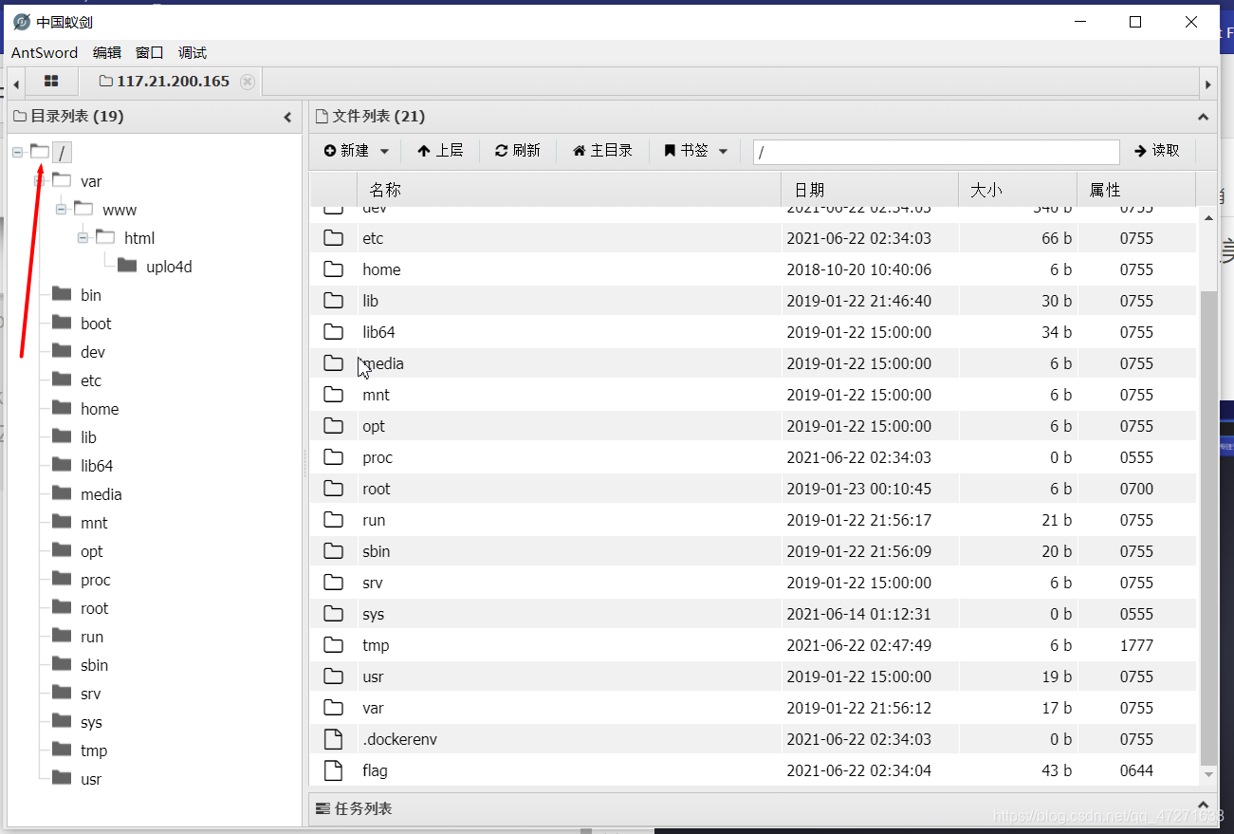1234x834 pixels.
Task: Select the boot folder in tree
Action: pos(96,324)
